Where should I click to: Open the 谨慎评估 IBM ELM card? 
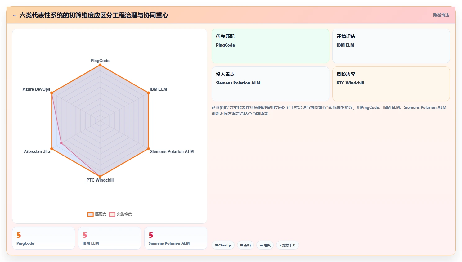[391, 46]
